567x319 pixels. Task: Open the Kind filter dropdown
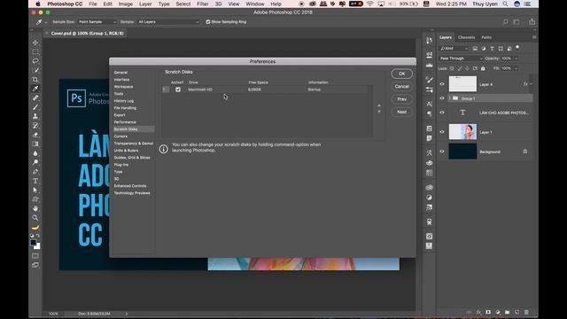pyautogui.click(x=454, y=49)
